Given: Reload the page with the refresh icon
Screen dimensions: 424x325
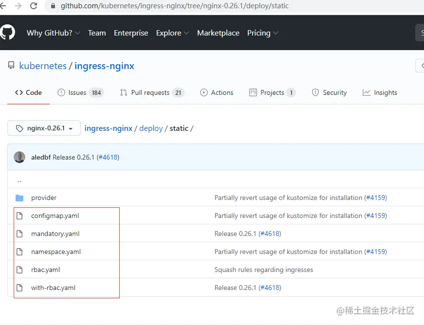Looking at the screenshot, I should [34, 6].
